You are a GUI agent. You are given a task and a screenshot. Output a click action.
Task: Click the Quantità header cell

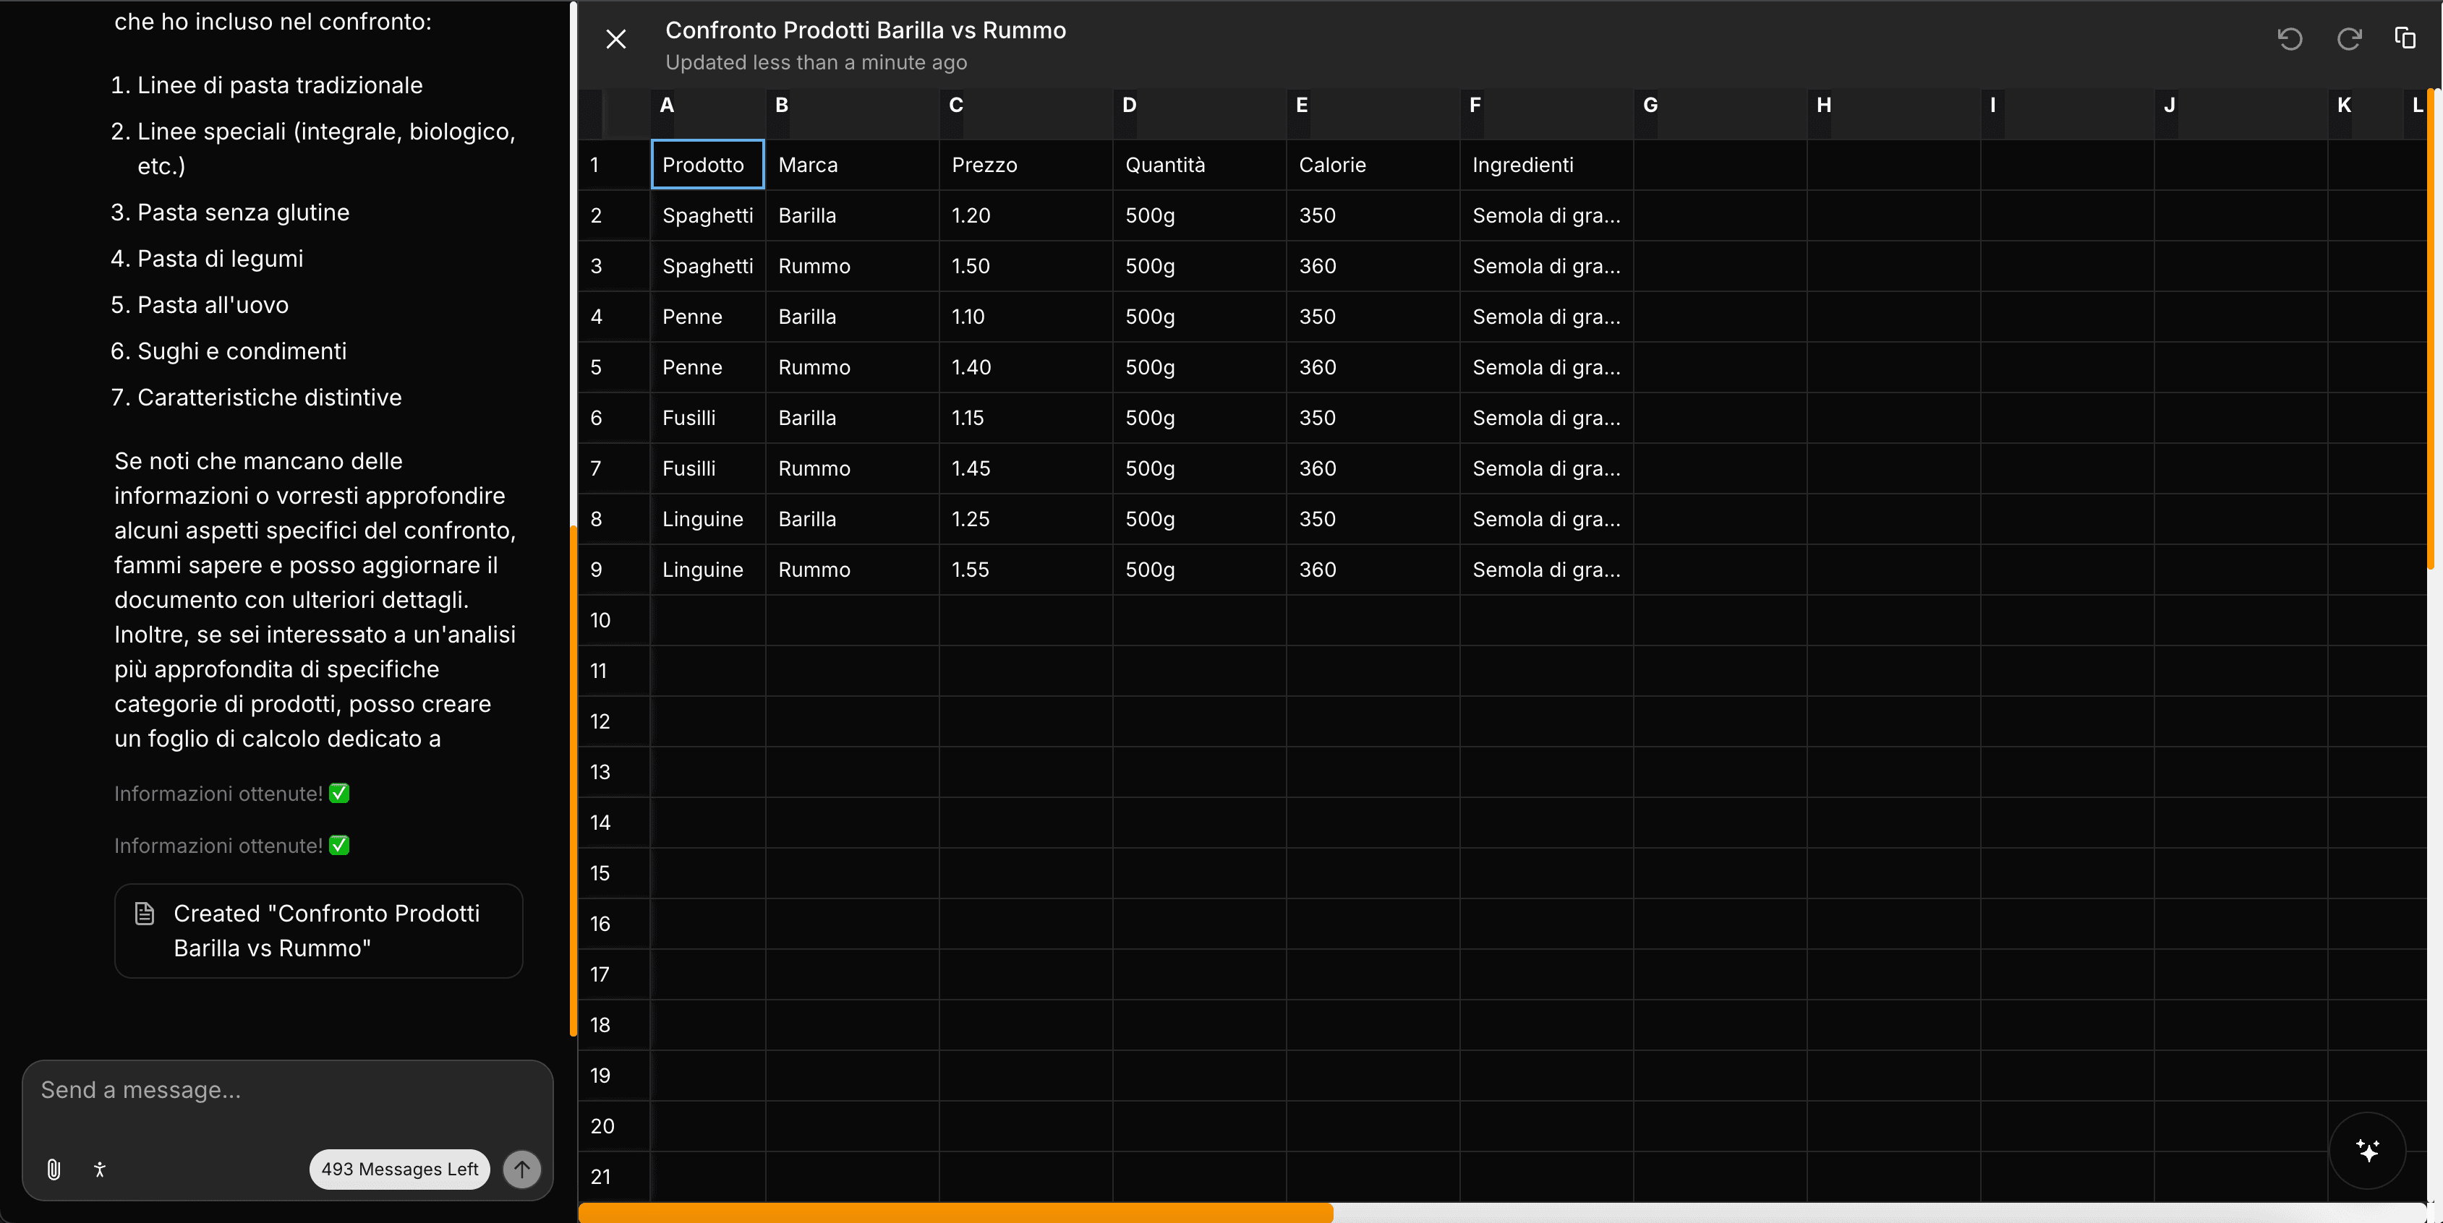click(1200, 165)
